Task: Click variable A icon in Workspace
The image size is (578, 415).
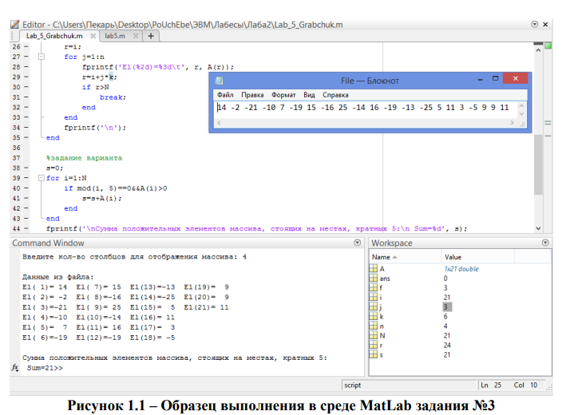Action: coord(374,269)
